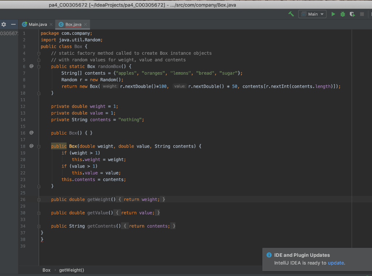Viewport: 372px width, 276px height.
Task: Collapse the comment block at line 4
Action: (x=39, y=54)
